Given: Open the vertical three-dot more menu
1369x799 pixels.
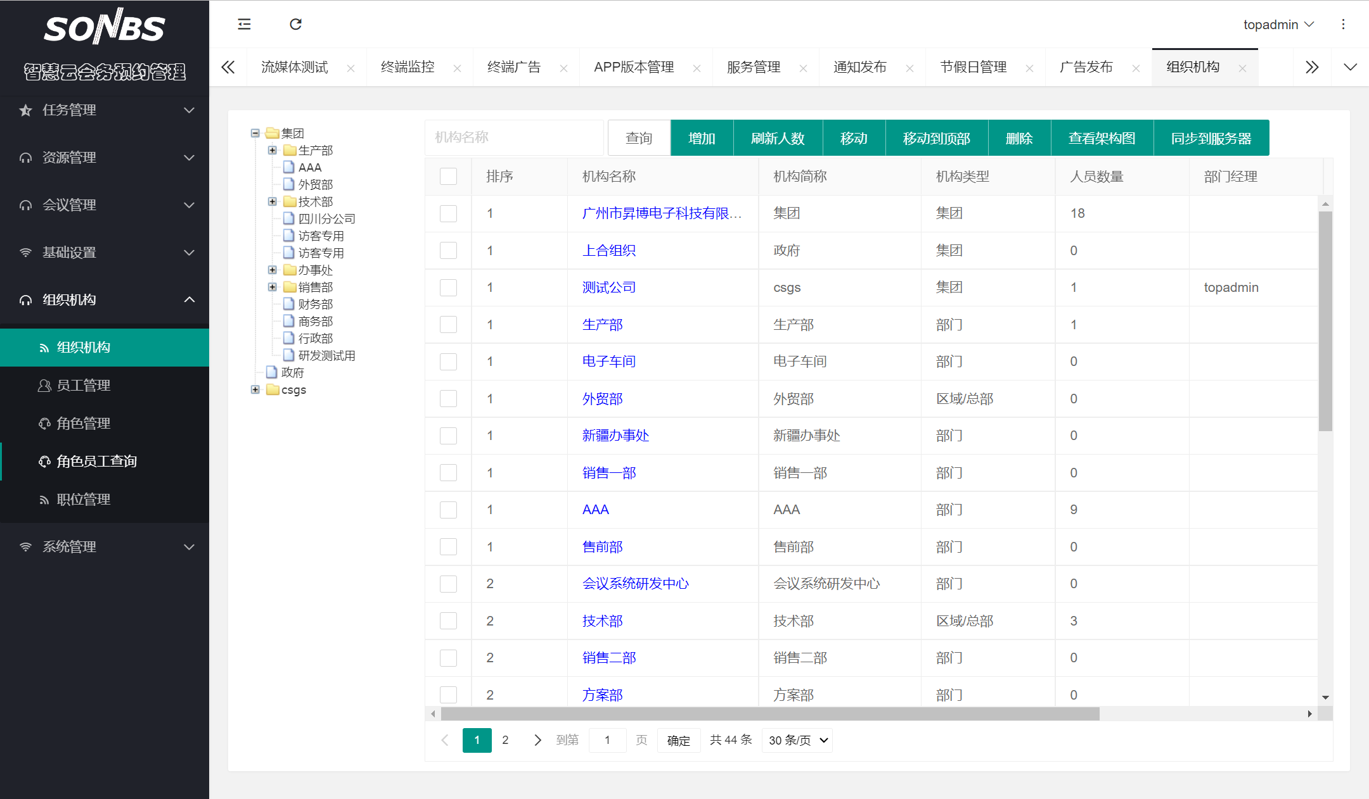Looking at the screenshot, I should point(1343,24).
